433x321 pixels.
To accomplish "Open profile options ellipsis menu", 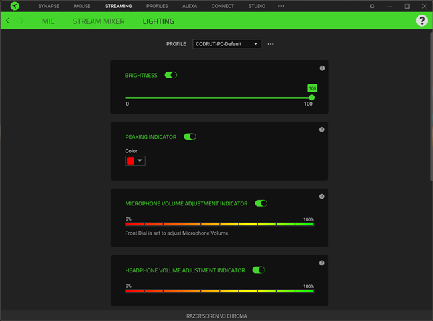I will click(271, 44).
